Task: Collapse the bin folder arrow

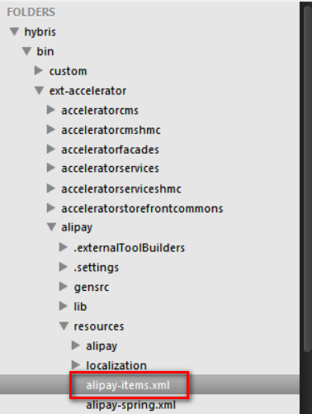Action: [26, 51]
